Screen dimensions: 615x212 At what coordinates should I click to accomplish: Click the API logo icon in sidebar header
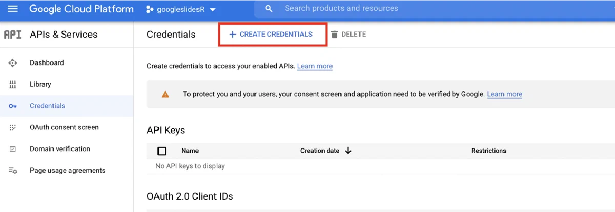tap(12, 34)
